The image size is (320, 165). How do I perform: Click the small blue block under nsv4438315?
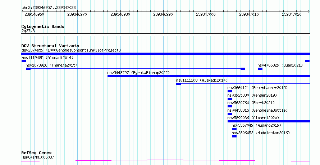coord(230,114)
